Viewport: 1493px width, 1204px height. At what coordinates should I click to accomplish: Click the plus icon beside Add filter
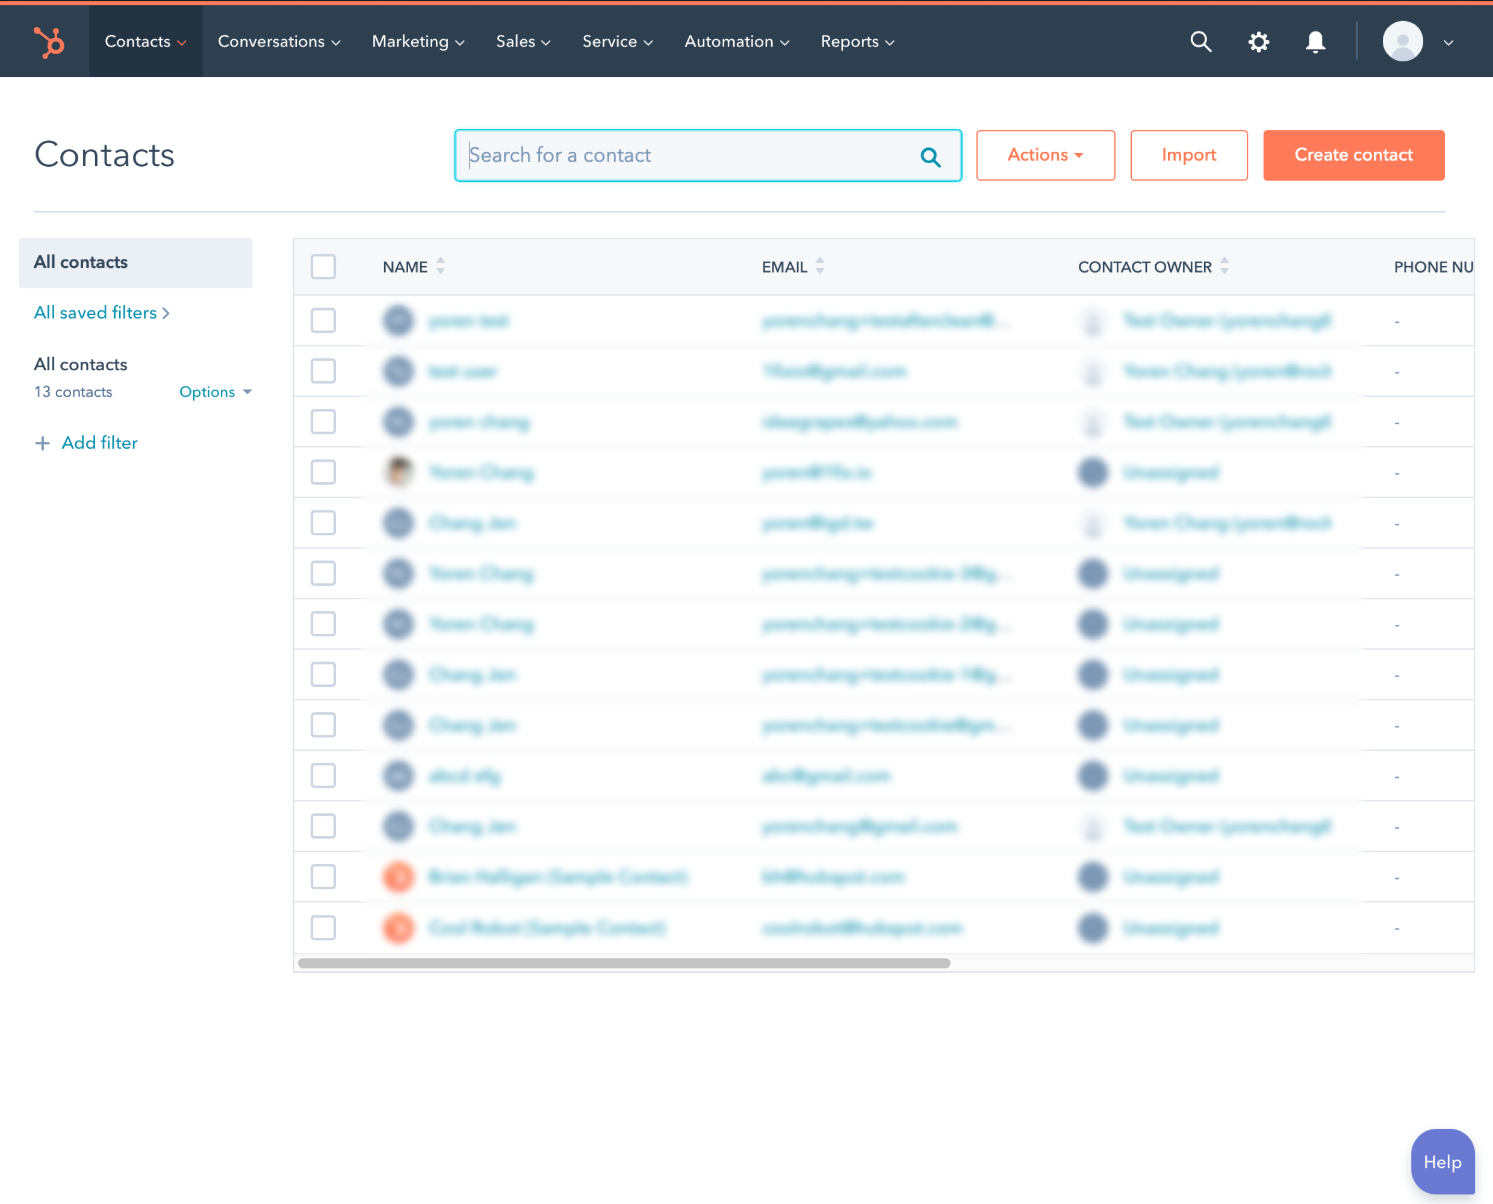click(x=42, y=443)
